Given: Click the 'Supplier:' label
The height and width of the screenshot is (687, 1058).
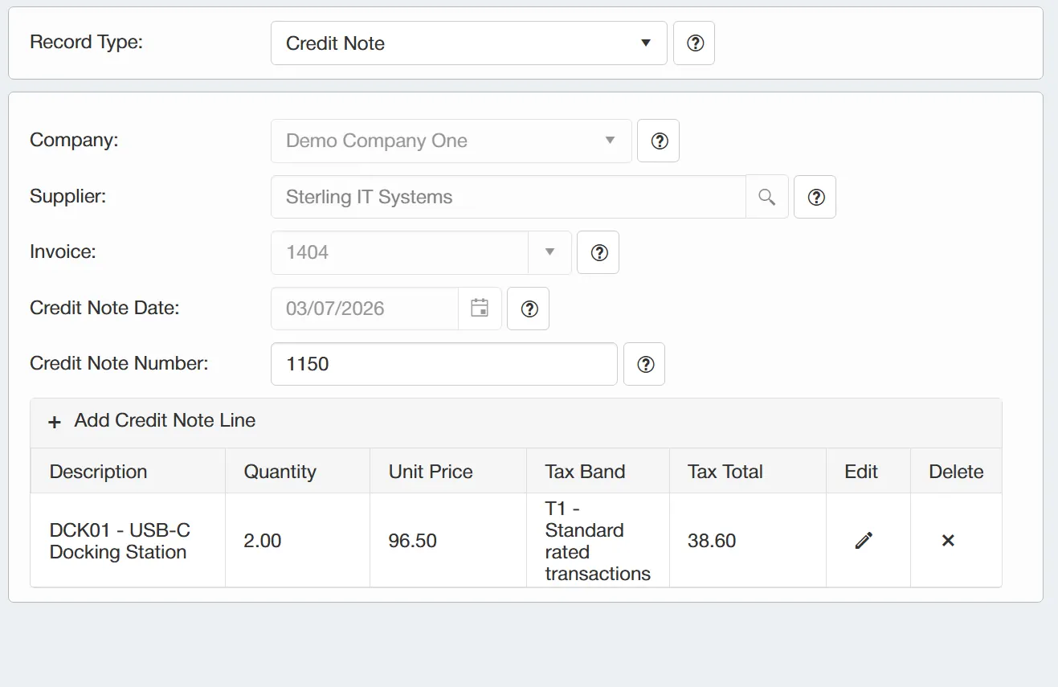Looking at the screenshot, I should [x=67, y=196].
